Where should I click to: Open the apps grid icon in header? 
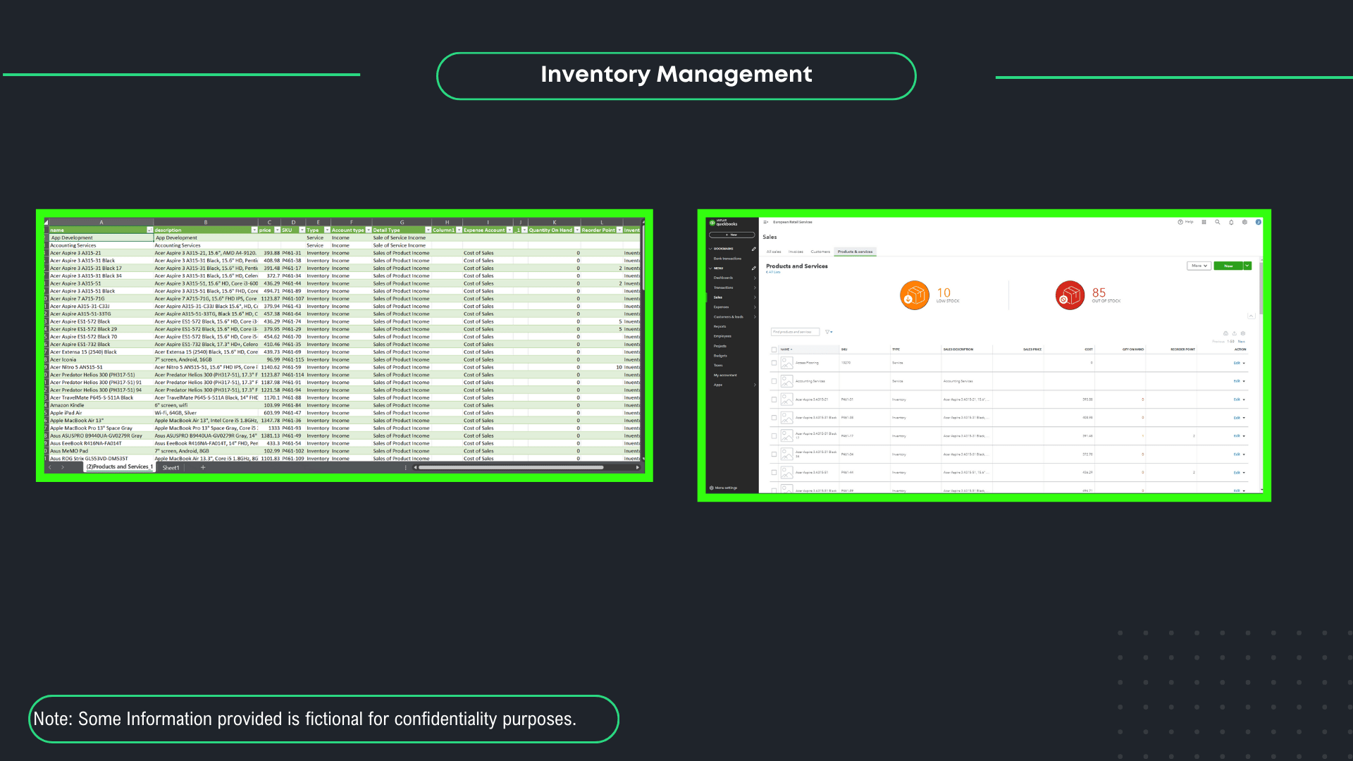(x=1204, y=222)
